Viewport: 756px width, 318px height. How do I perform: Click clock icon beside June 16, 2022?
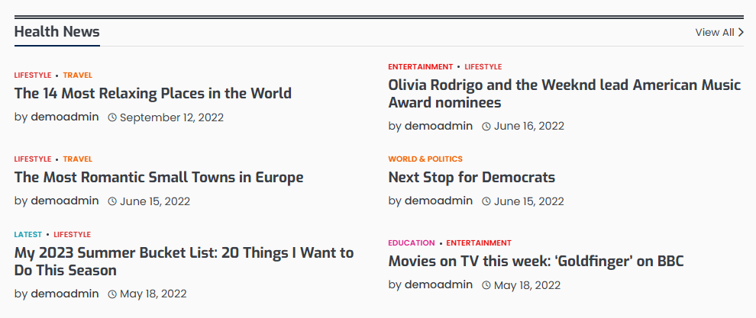coord(486,127)
